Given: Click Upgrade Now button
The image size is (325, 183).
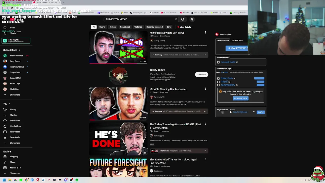Looking at the screenshot, I should 241,98.
